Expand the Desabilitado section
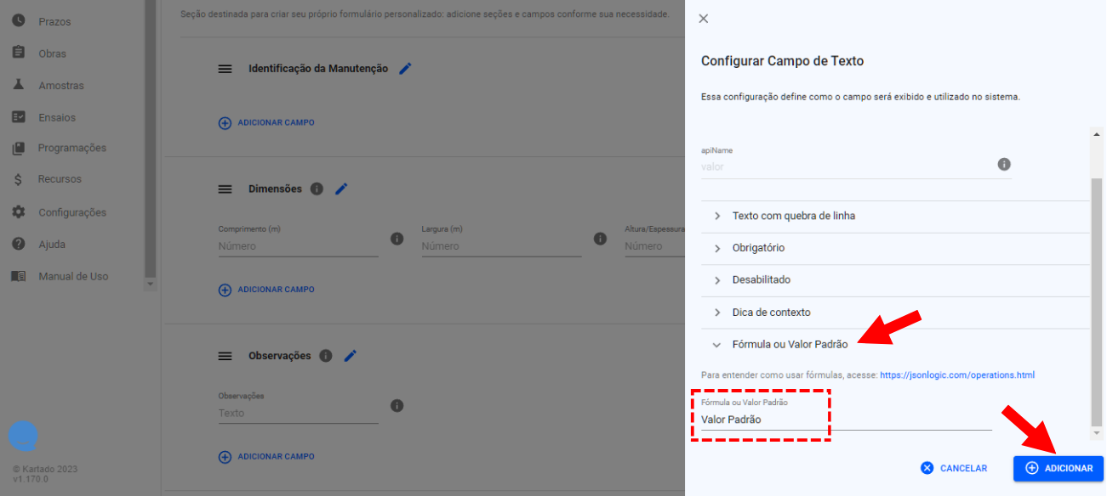This screenshot has width=1107, height=496. (x=761, y=280)
